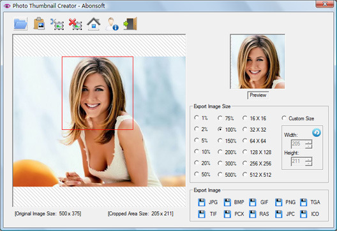This screenshot has height=231, width=337.
Task: Click the Cropped Area Size text
Action: 140,214
